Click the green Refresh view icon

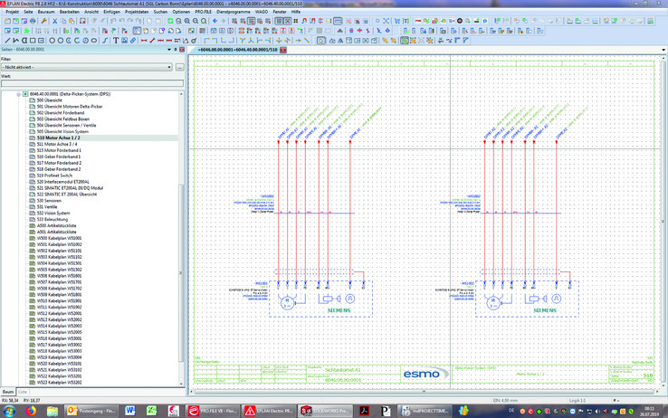tap(170, 21)
